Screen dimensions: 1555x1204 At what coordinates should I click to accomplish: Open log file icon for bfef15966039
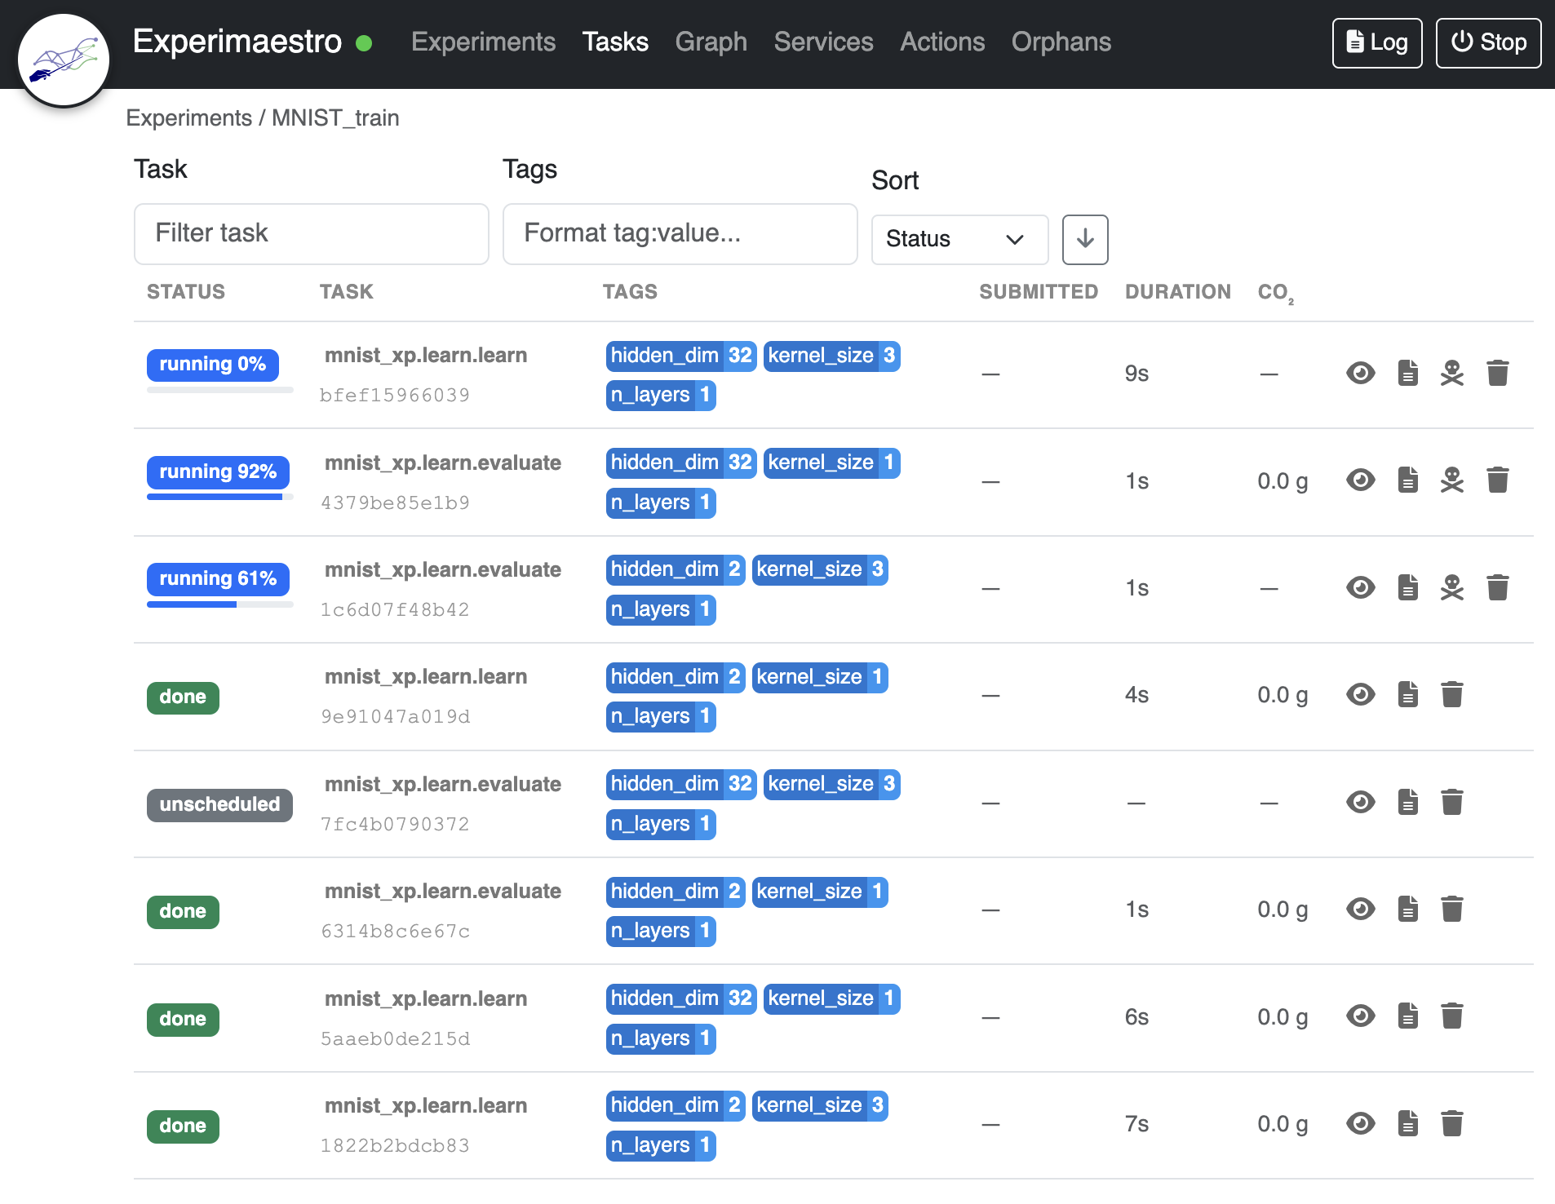click(x=1407, y=374)
